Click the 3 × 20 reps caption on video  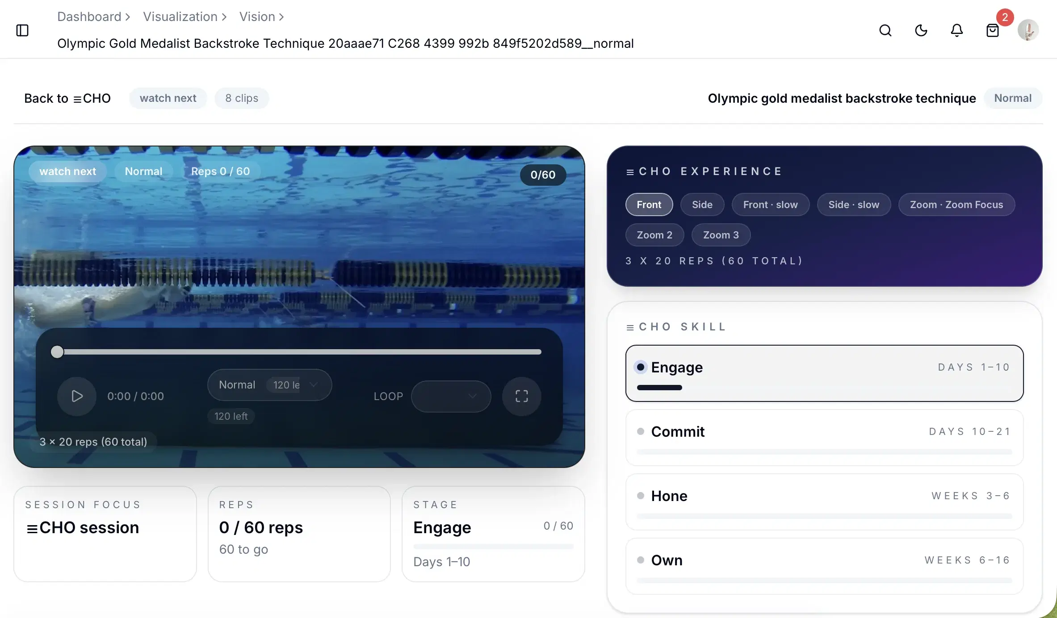93,442
